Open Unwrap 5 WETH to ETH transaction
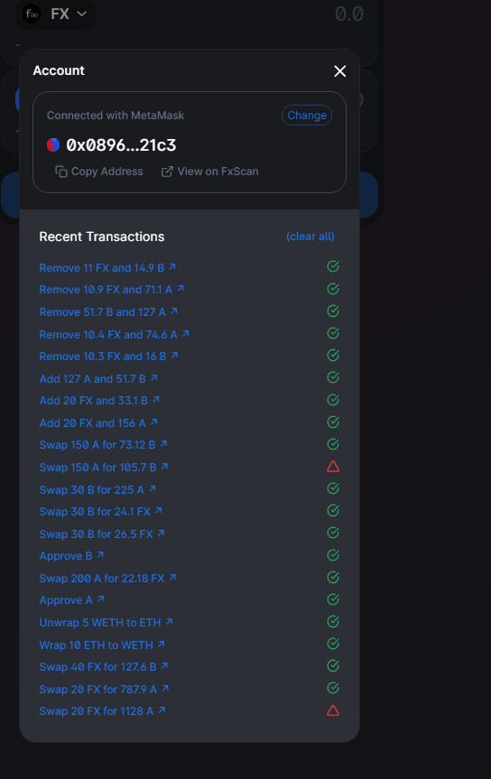This screenshot has width=491, height=779. click(106, 623)
